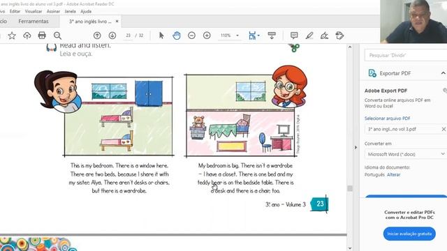
Task: Close the 3º ano inglês livro tab
Action: pos(117,22)
